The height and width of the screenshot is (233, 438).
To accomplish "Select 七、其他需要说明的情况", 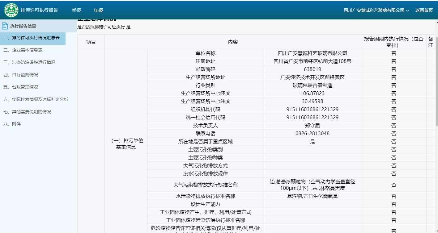I will pos(27,112).
